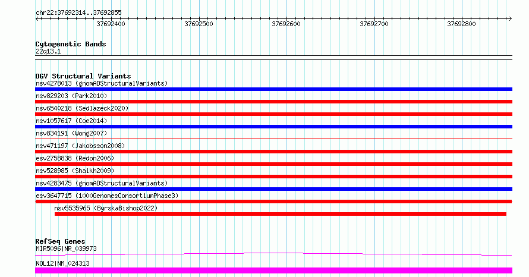This screenshot has width=529, height=277.
Task: Click the 37692500 ruler position label
Action: (x=199, y=24)
